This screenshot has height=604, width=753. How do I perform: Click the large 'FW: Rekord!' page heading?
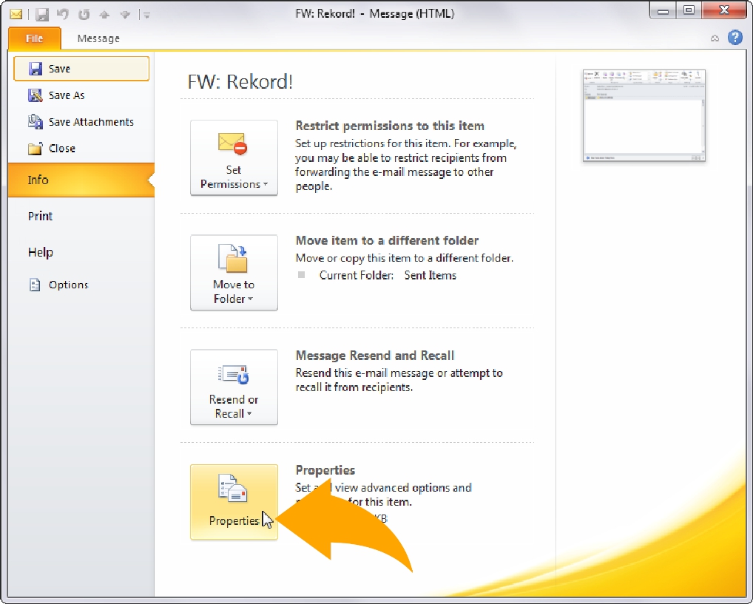(240, 81)
